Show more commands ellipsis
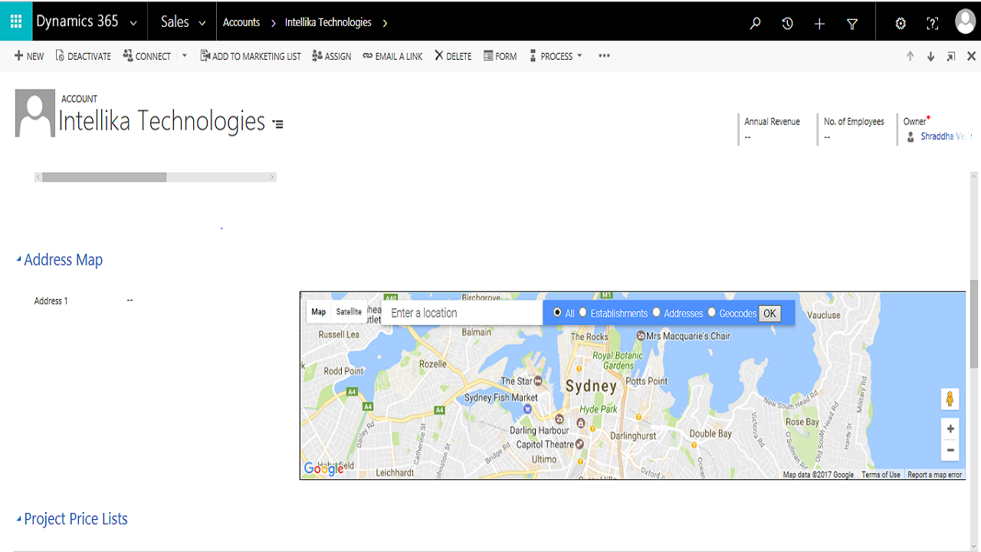The image size is (981, 552). tap(604, 56)
